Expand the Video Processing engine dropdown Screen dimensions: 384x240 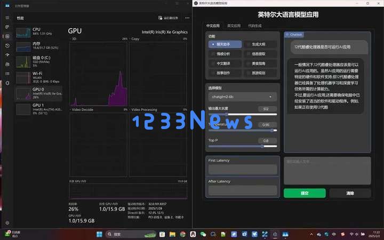(x=143, y=109)
